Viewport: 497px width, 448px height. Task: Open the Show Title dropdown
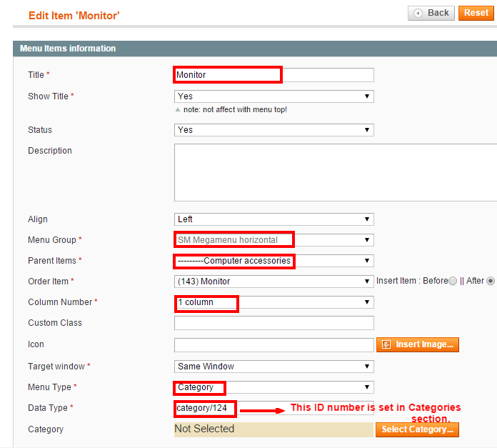coord(274,96)
